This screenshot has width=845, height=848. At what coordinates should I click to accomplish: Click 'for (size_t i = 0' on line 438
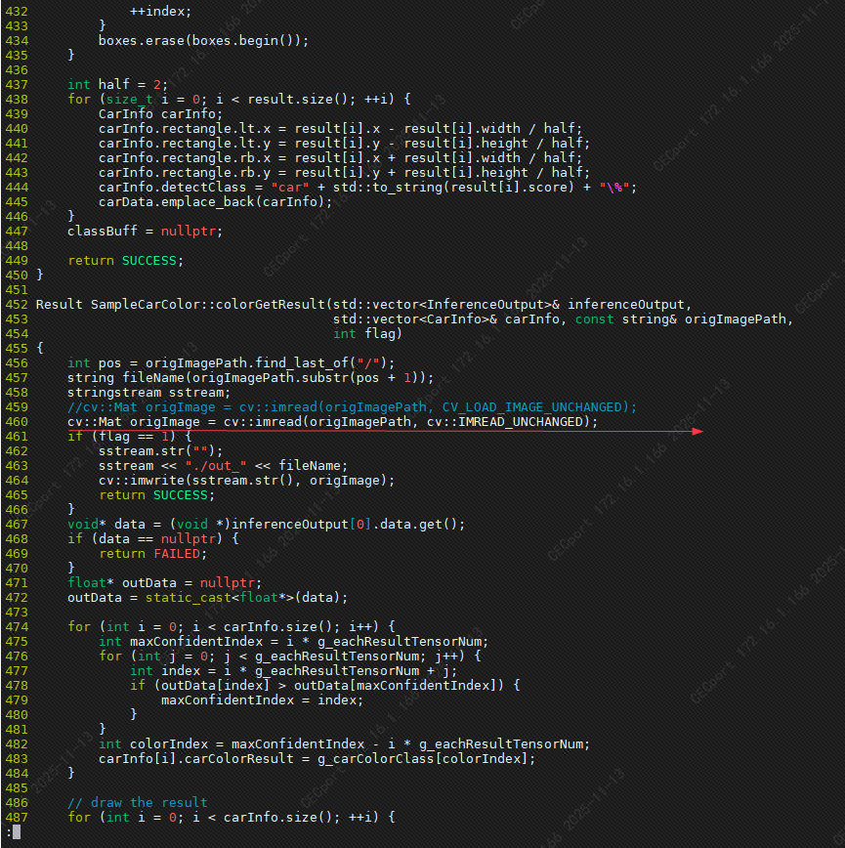[134, 99]
